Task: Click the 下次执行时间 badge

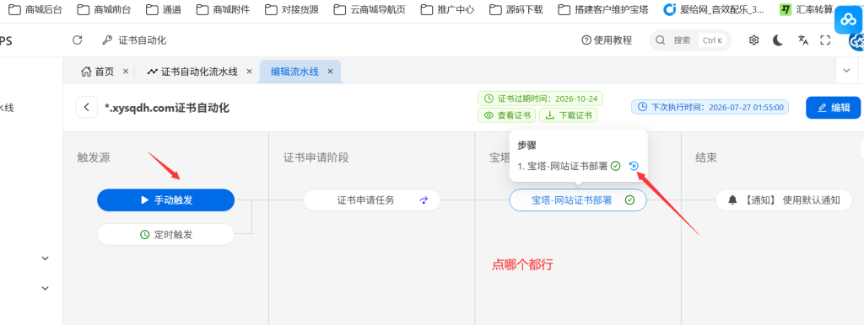Action: coord(710,107)
